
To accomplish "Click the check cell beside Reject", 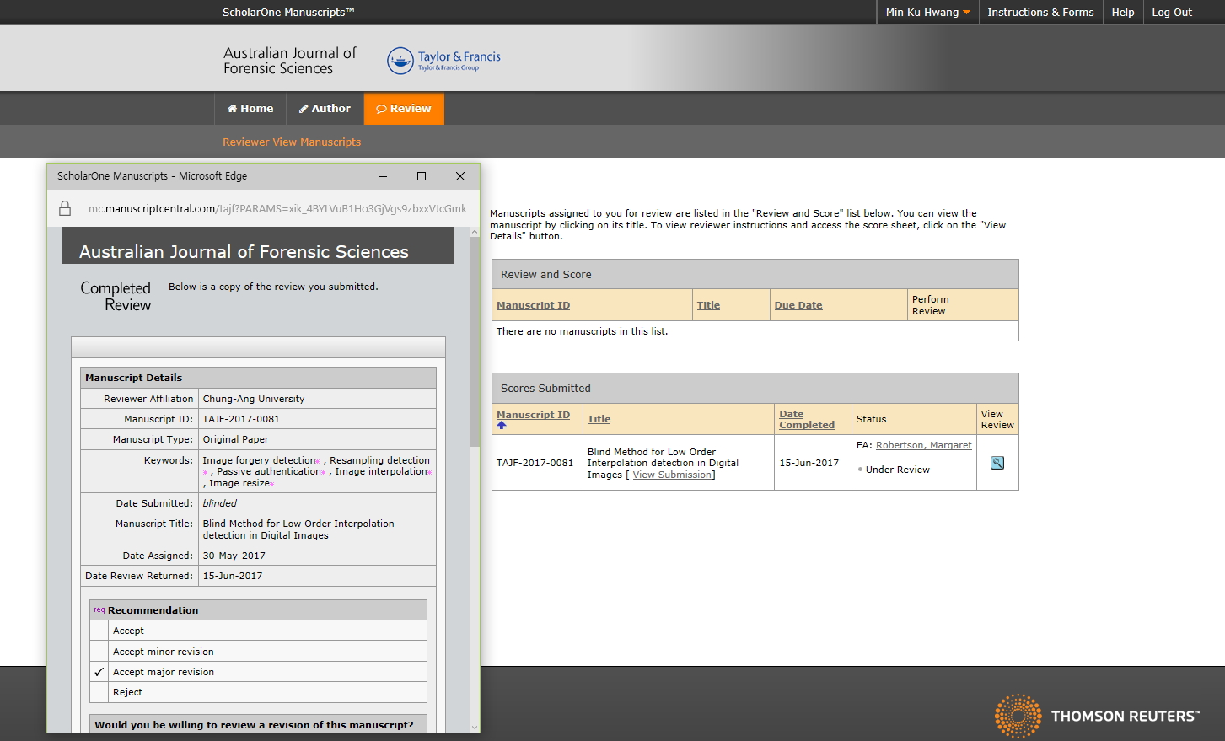I will point(99,692).
